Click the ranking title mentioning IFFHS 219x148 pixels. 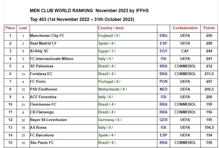tap(89, 10)
